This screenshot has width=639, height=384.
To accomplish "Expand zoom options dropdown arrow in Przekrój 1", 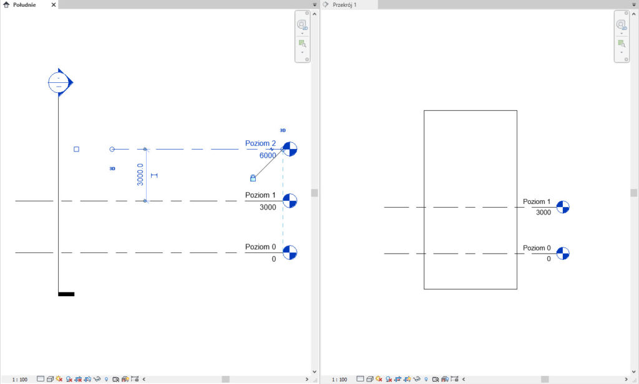I will point(622,52).
